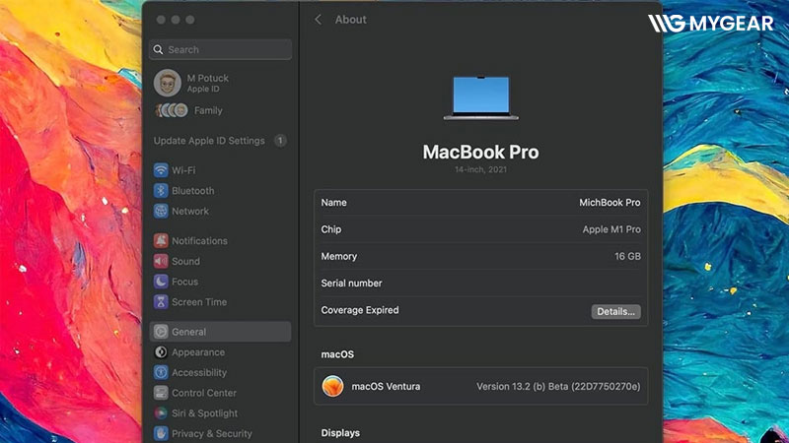Select Control Center label in sidebar
The height and width of the screenshot is (443, 789).
click(204, 393)
